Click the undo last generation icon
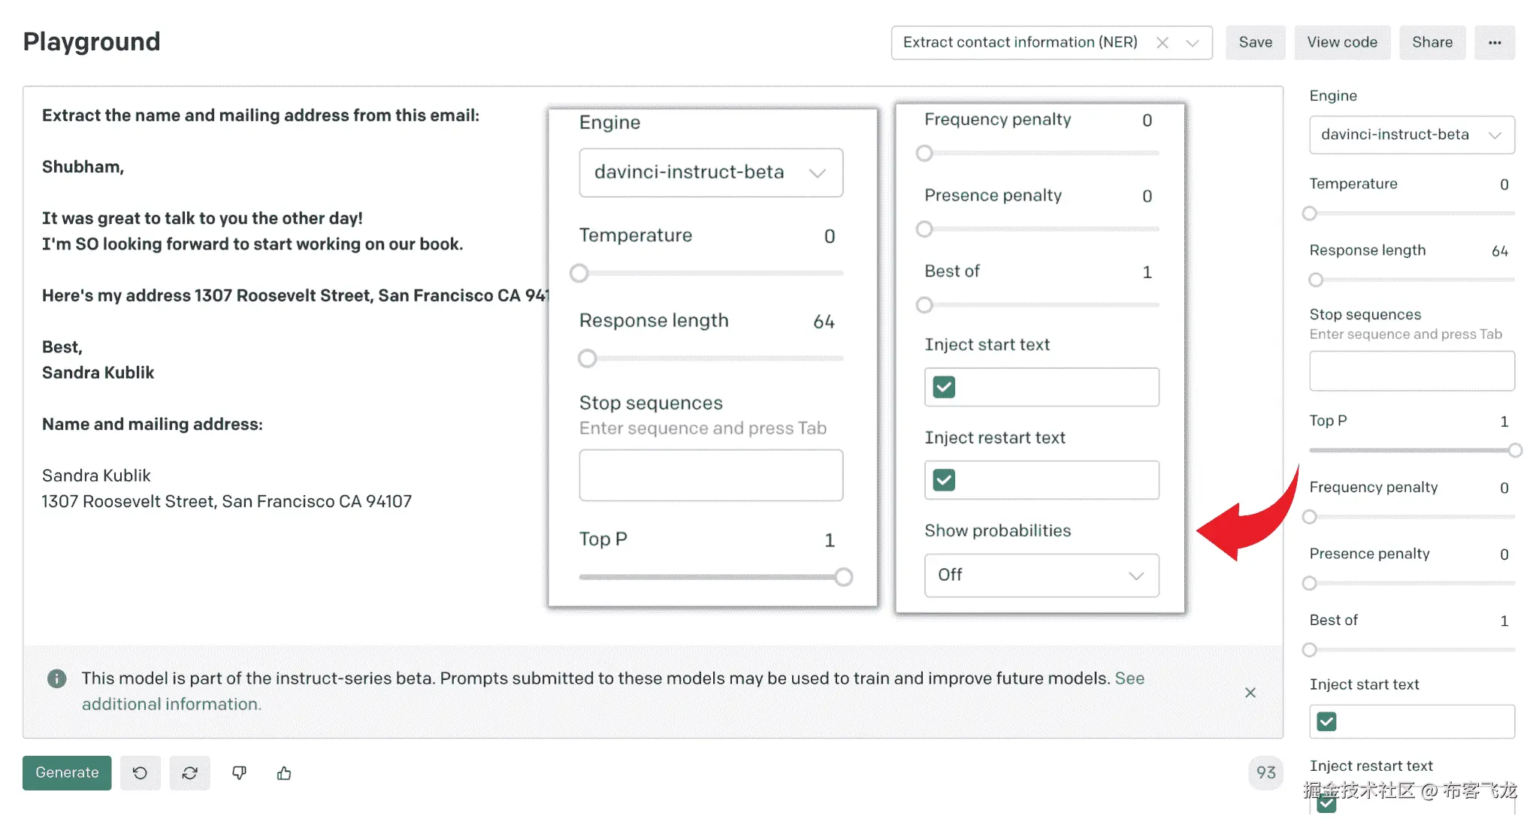Screen dimensions: 1539x822 140,772
